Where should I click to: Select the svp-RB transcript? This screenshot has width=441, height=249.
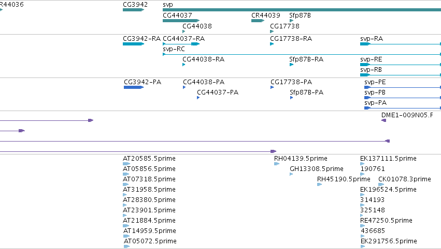[371, 70]
